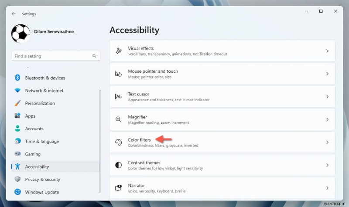Open Narrator settings
The height and width of the screenshot is (207, 349).
pyautogui.click(x=222, y=188)
